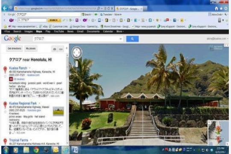231x154 pixels.
Task: Click the Street View zoom slider
Action: [x=77, y=63]
